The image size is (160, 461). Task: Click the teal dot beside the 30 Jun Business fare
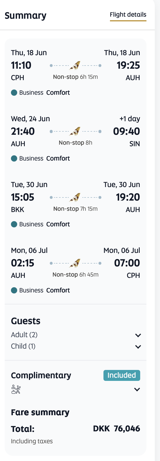click(x=14, y=224)
